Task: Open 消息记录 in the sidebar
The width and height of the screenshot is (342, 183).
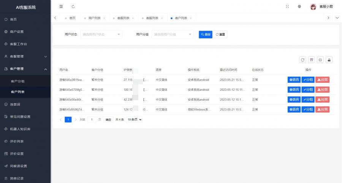Action: click(x=25, y=178)
